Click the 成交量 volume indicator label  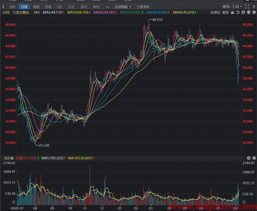pyautogui.click(x=9, y=158)
